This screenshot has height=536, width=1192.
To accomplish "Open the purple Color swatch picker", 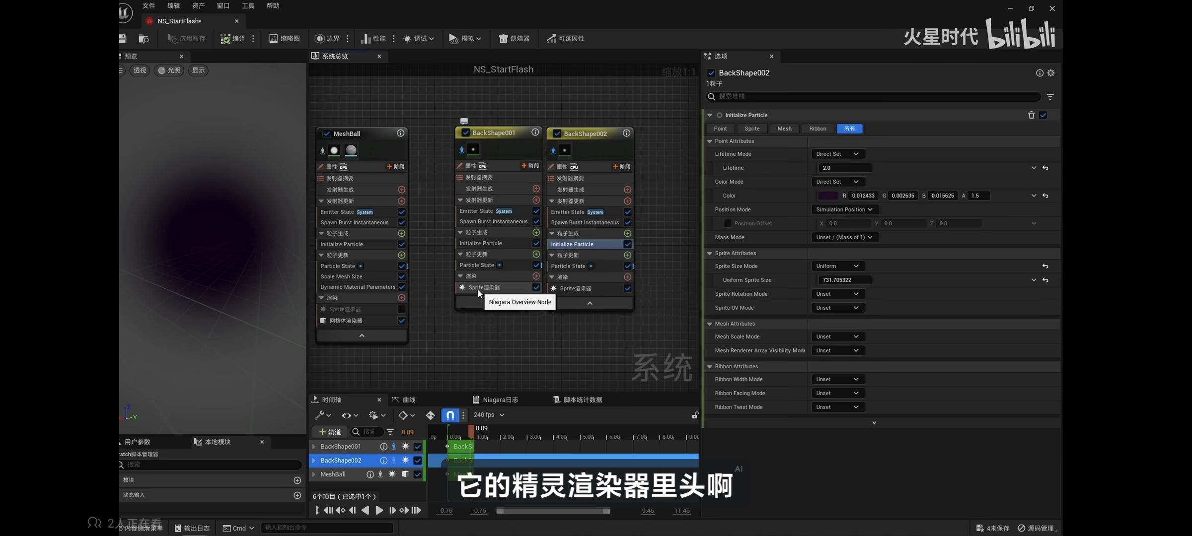I will coord(827,196).
